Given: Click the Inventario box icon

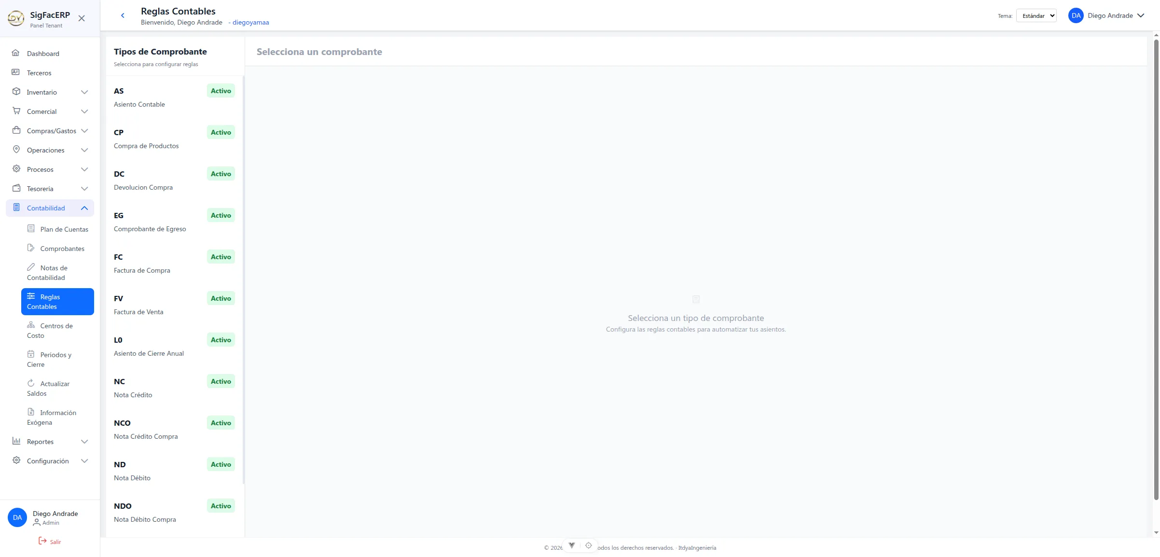Looking at the screenshot, I should point(16,92).
